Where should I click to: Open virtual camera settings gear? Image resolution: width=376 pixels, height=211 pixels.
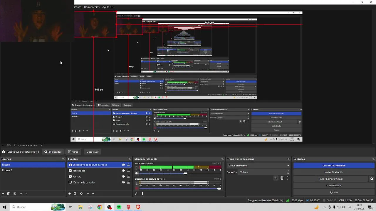tap(372, 179)
